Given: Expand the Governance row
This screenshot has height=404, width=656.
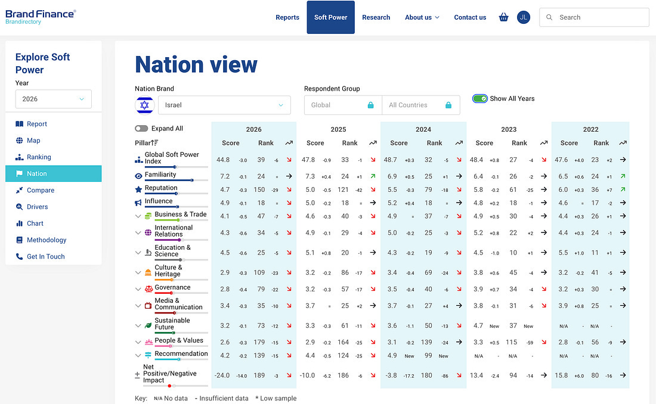Looking at the screenshot, I should [x=138, y=289].
